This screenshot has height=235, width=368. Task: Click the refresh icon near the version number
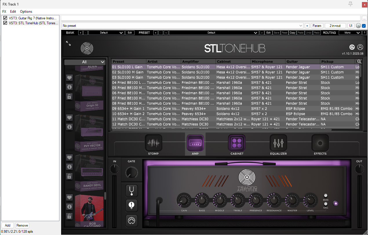tap(352, 47)
